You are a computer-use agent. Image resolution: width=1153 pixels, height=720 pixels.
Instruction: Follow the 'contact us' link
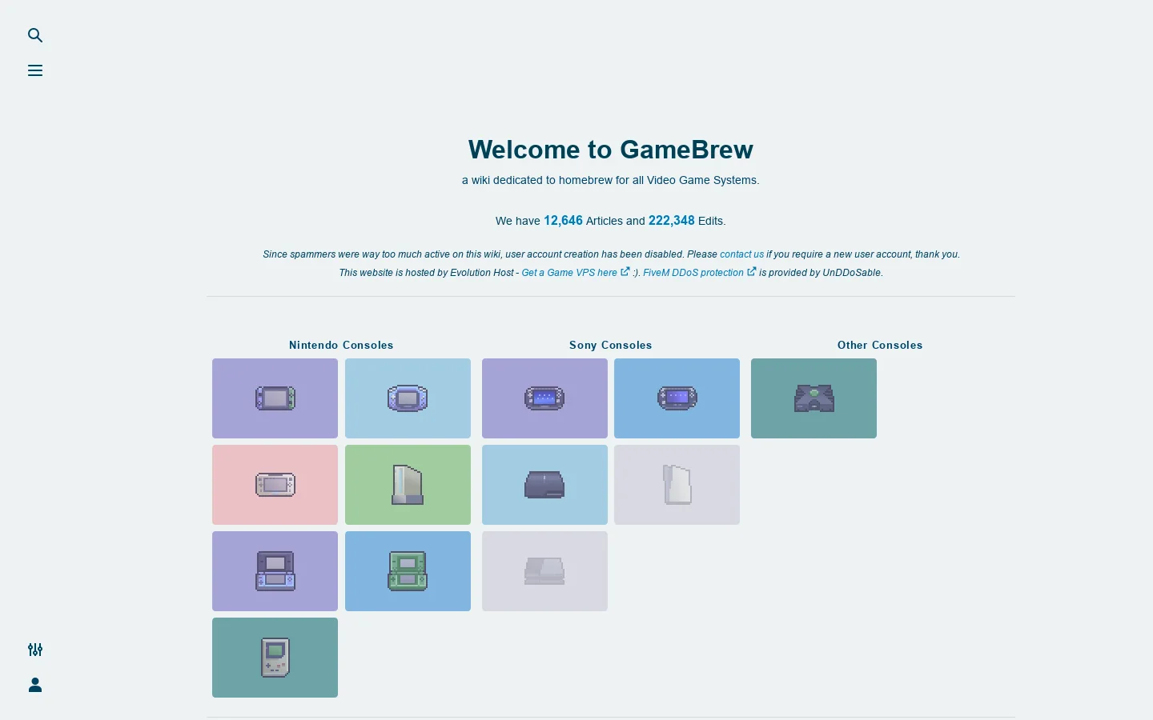[x=741, y=254]
